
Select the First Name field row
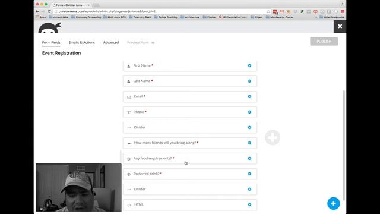pos(190,66)
